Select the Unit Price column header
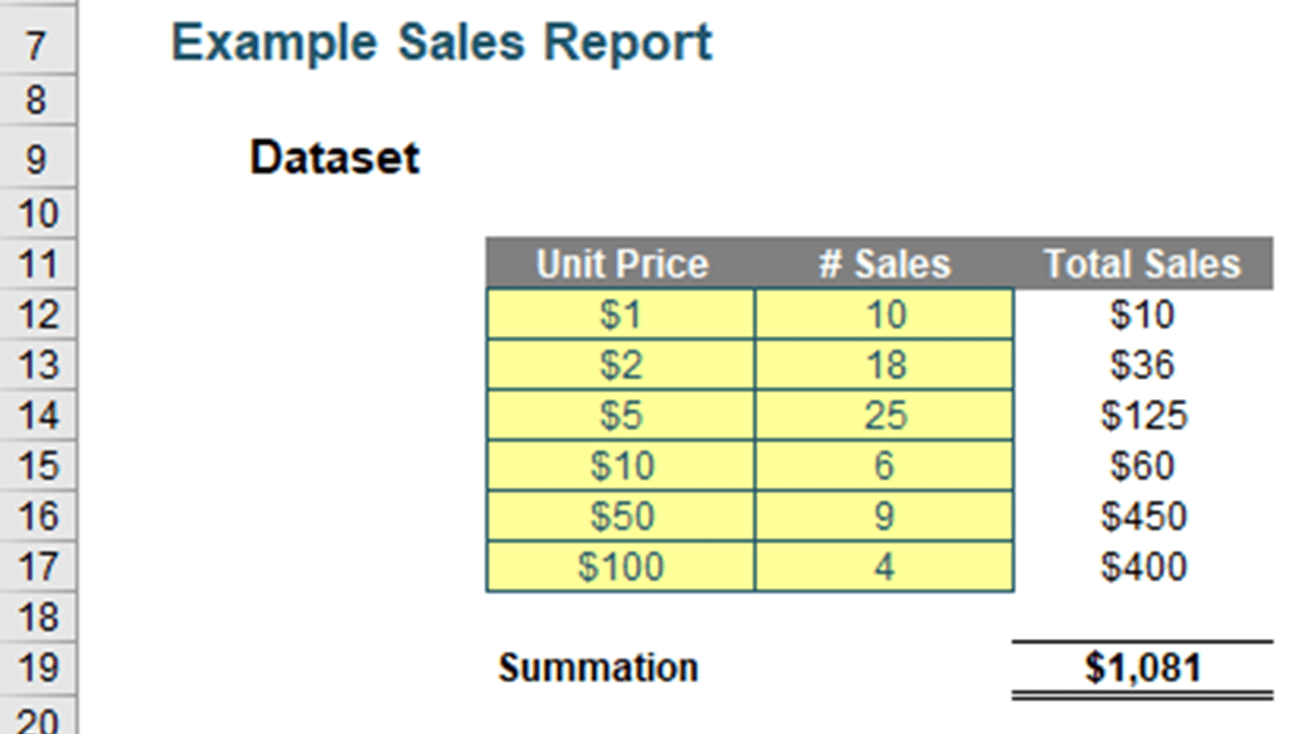Image resolution: width=1305 pixels, height=734 pixels. click(x=622, y=264)
